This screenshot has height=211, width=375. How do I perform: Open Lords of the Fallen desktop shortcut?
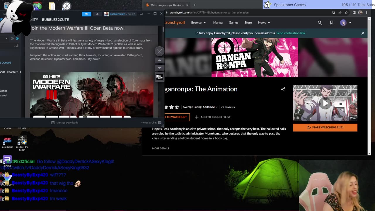click(22, 144)
